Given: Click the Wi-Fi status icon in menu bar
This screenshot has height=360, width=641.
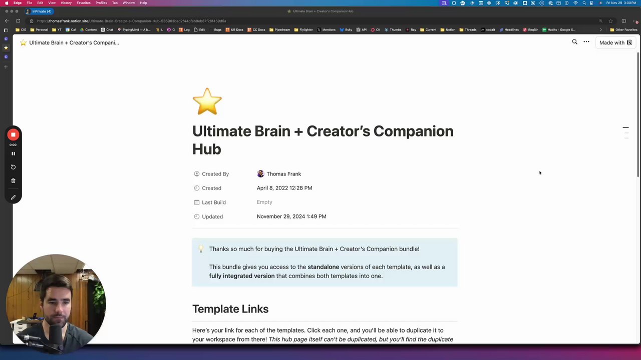Looking at the screenshot, I should pyautogui.click(x=575, y=3).
